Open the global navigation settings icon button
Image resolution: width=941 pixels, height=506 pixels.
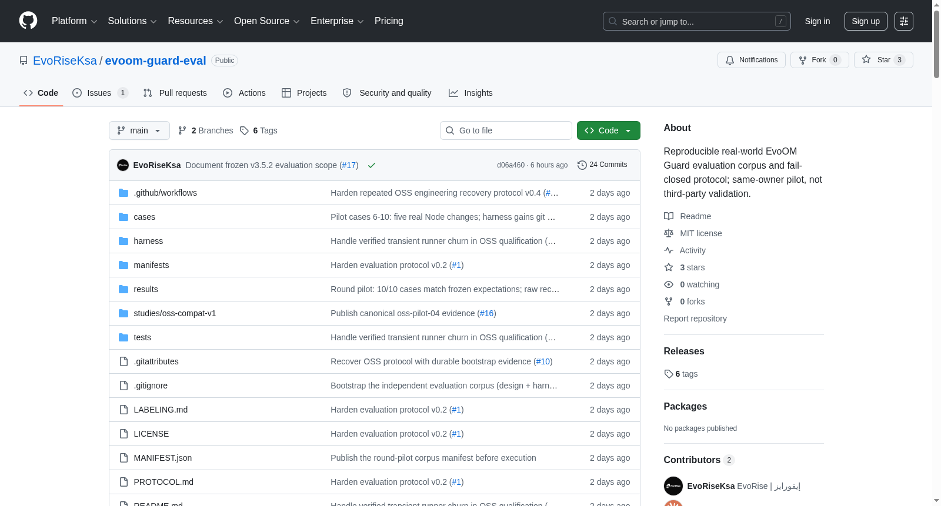point(904,21)
